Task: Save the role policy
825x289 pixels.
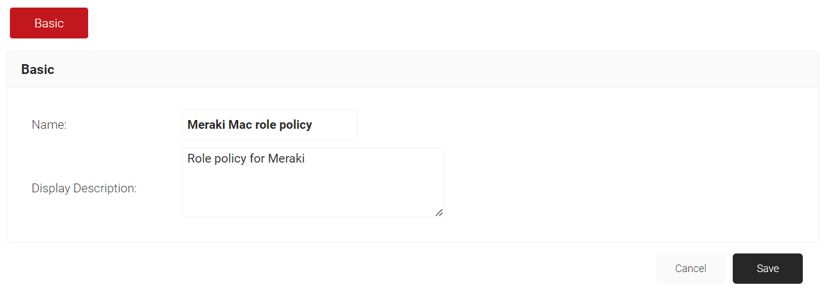Action: (x=767, y=269)
